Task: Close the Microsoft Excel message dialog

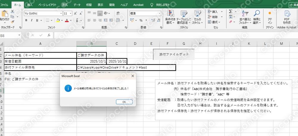Action: coord(133,76)
